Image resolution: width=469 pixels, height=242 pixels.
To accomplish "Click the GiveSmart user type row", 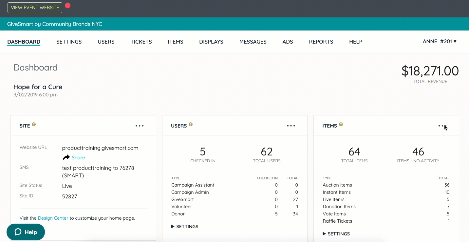I will [235, 199].
